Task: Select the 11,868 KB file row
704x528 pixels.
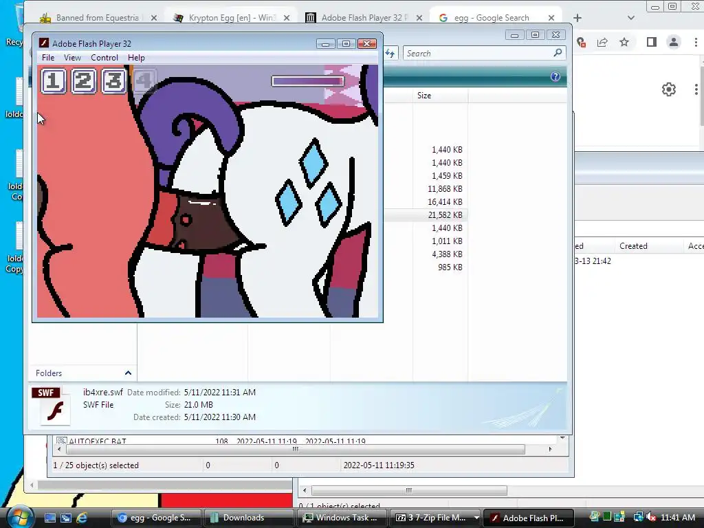Action: click(x=426, y=189)
